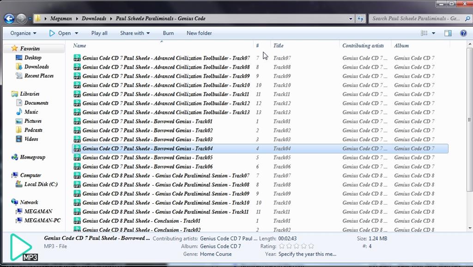Open Downloads in Favorites

(36, 67)
